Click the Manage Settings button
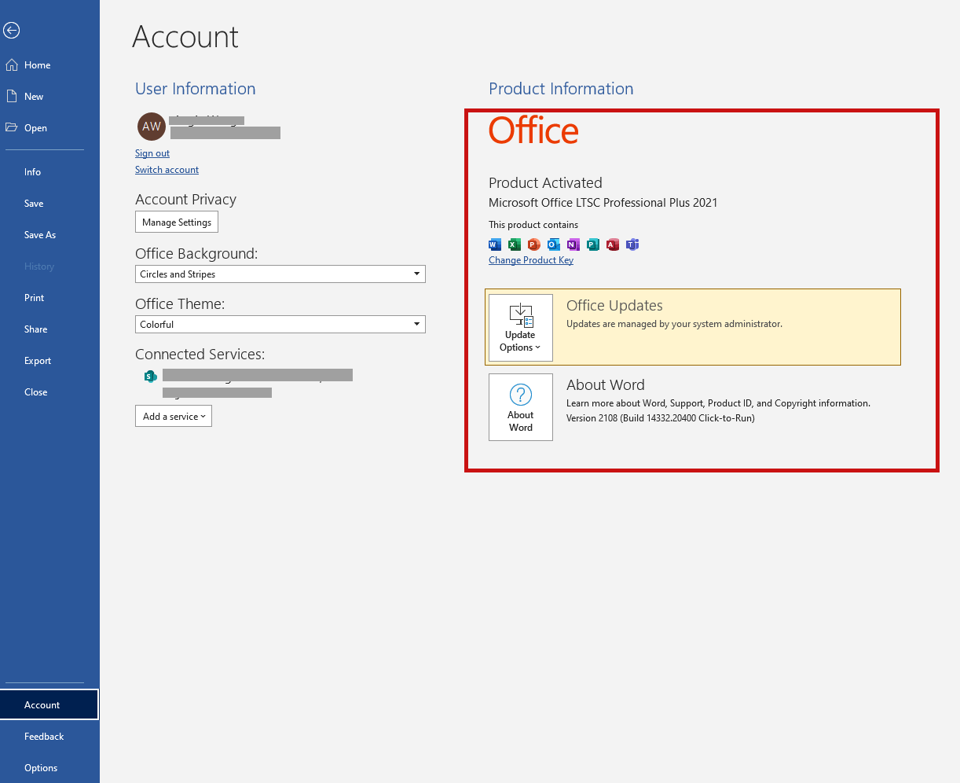Image resolution: width=960 pixels, height=783 pixels. (177, 222)
